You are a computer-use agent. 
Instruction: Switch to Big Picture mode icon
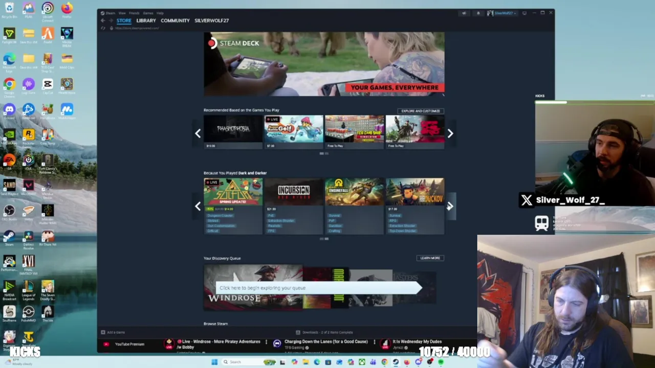click(525, 13)
